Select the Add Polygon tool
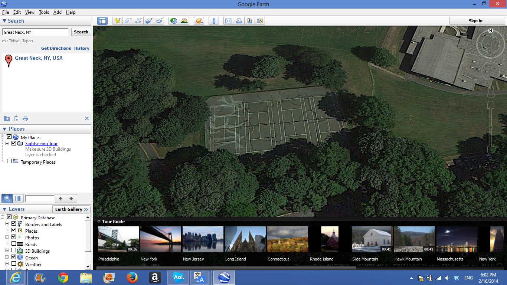The image size is (507, 285). tap(128, 21)
